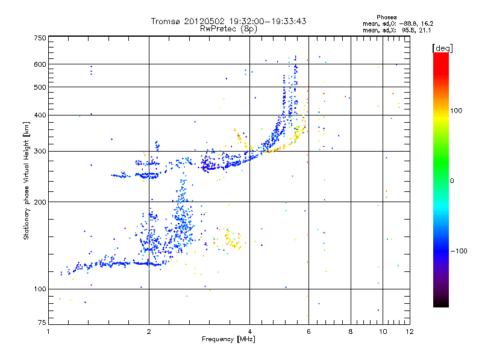Viewport: 482px width, 361px height.
Task: Click the x-axis '6' tick label
Action: [308, 332]
